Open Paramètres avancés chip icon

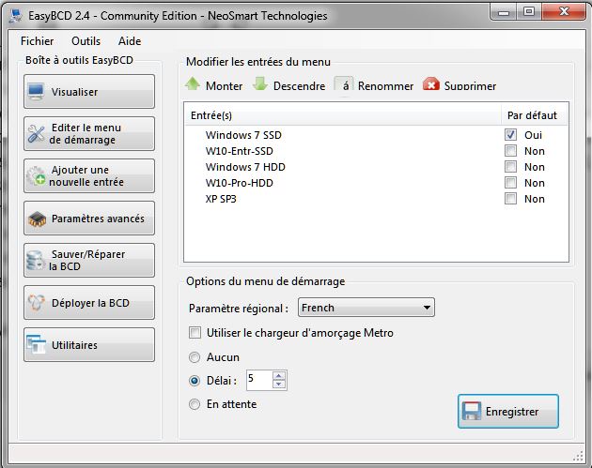coord(36,219)
